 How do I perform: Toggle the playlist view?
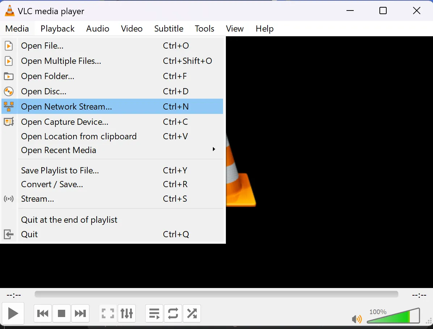point(154,313)
